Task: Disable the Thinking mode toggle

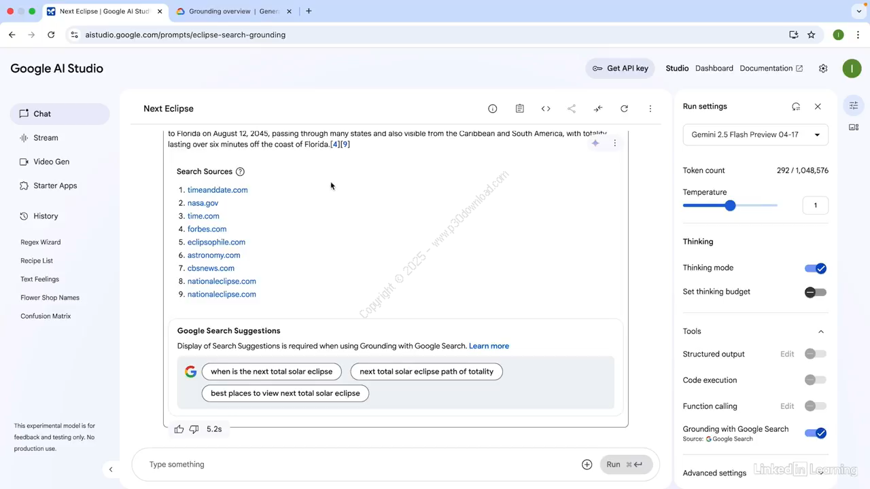Action: click(x=815, y=268)
